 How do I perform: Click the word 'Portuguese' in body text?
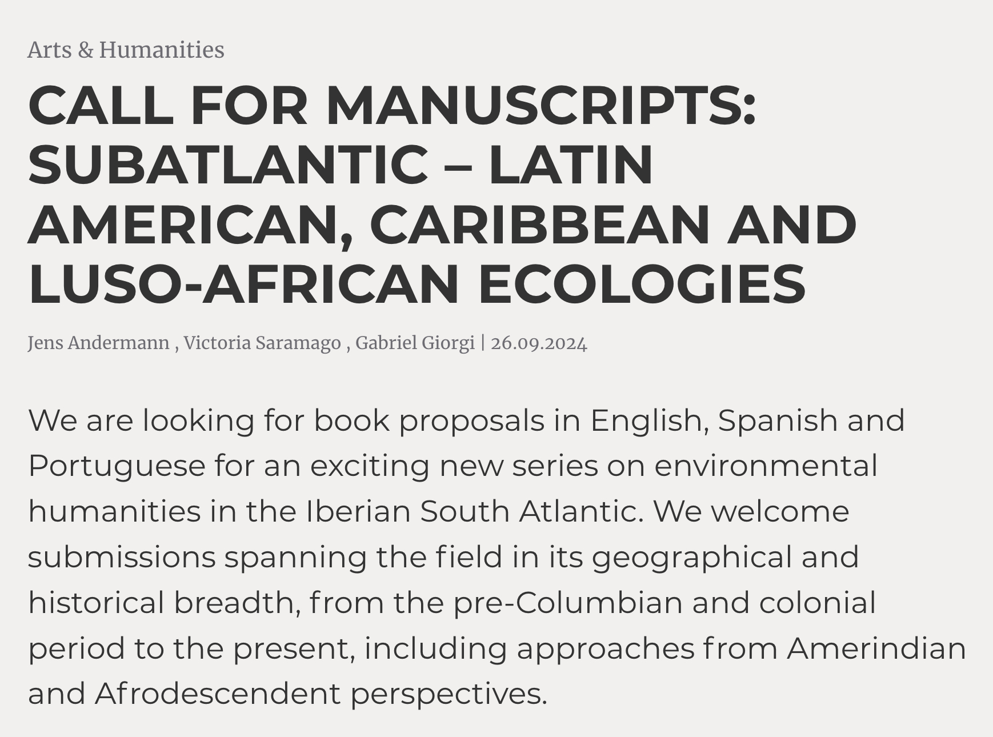[117, 466]
